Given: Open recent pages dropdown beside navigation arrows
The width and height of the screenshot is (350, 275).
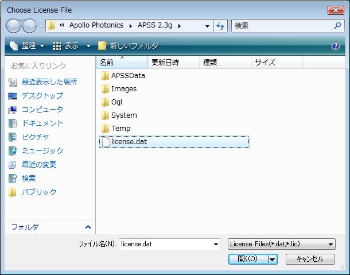Looking at the screenshot, I should point(41,26).
